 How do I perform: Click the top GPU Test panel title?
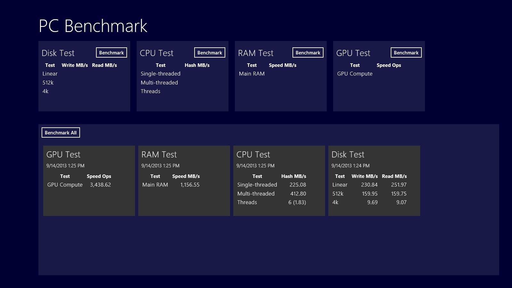[x=353, y=53]
